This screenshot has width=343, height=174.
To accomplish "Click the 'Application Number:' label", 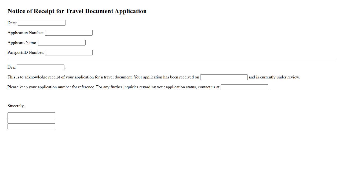I will [x=26, y=33].
